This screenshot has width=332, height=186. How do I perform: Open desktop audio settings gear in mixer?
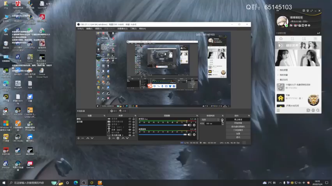pos(194,135)
